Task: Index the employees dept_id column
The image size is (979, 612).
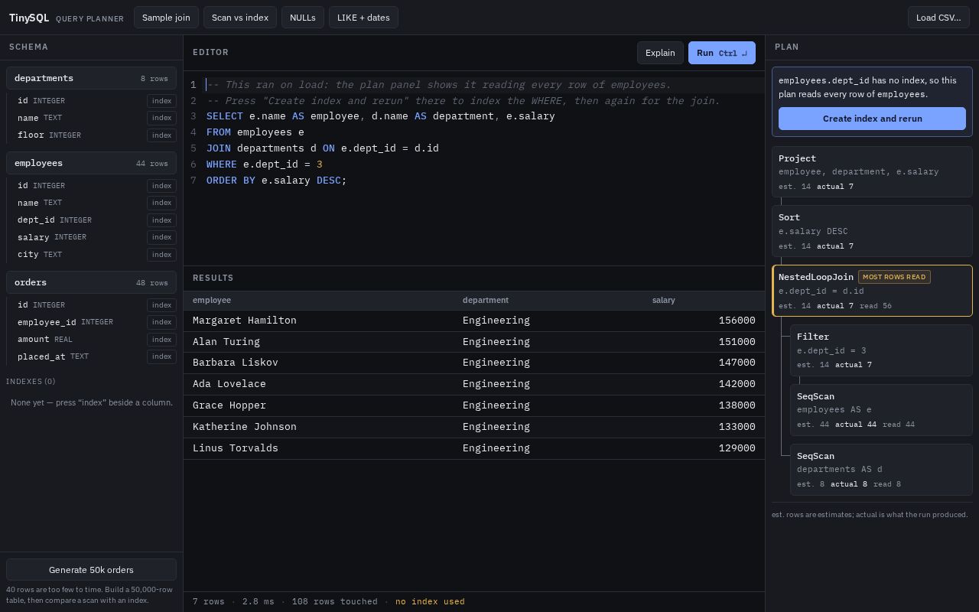Action: (x=161, y=220)
